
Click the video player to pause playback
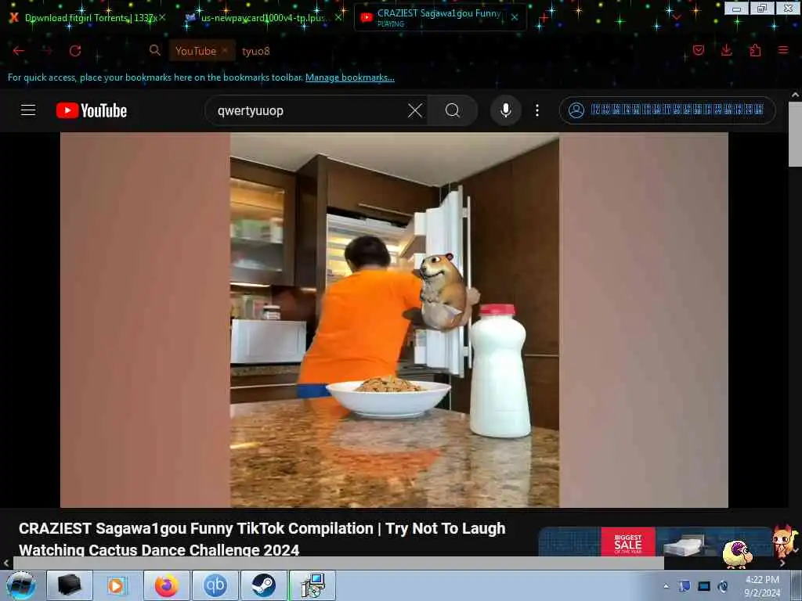(394, 320)
